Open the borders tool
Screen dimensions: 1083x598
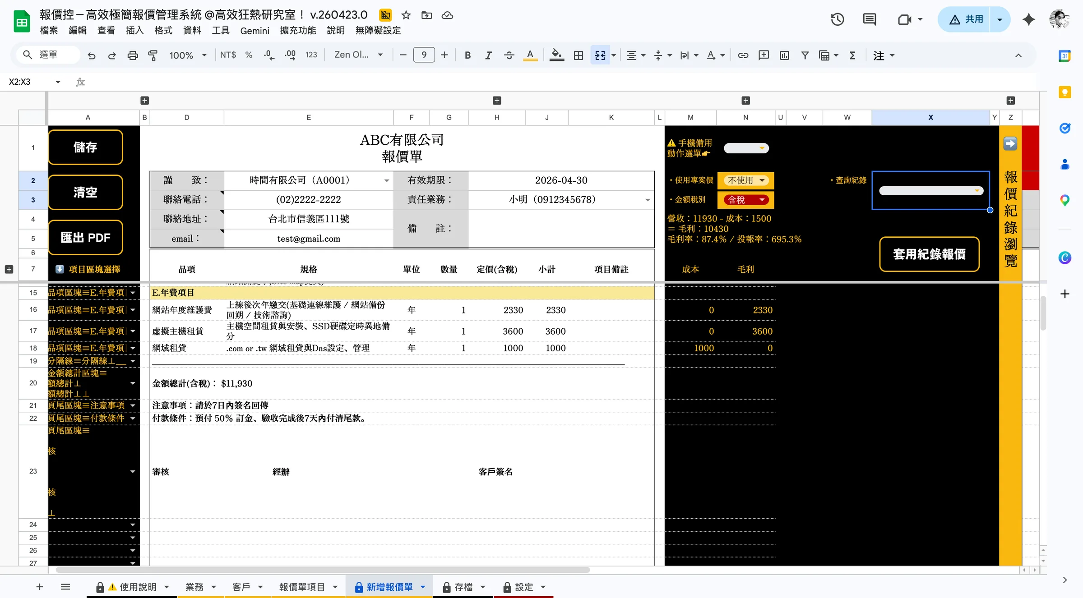pyautogui.click(x=579, y=55)
